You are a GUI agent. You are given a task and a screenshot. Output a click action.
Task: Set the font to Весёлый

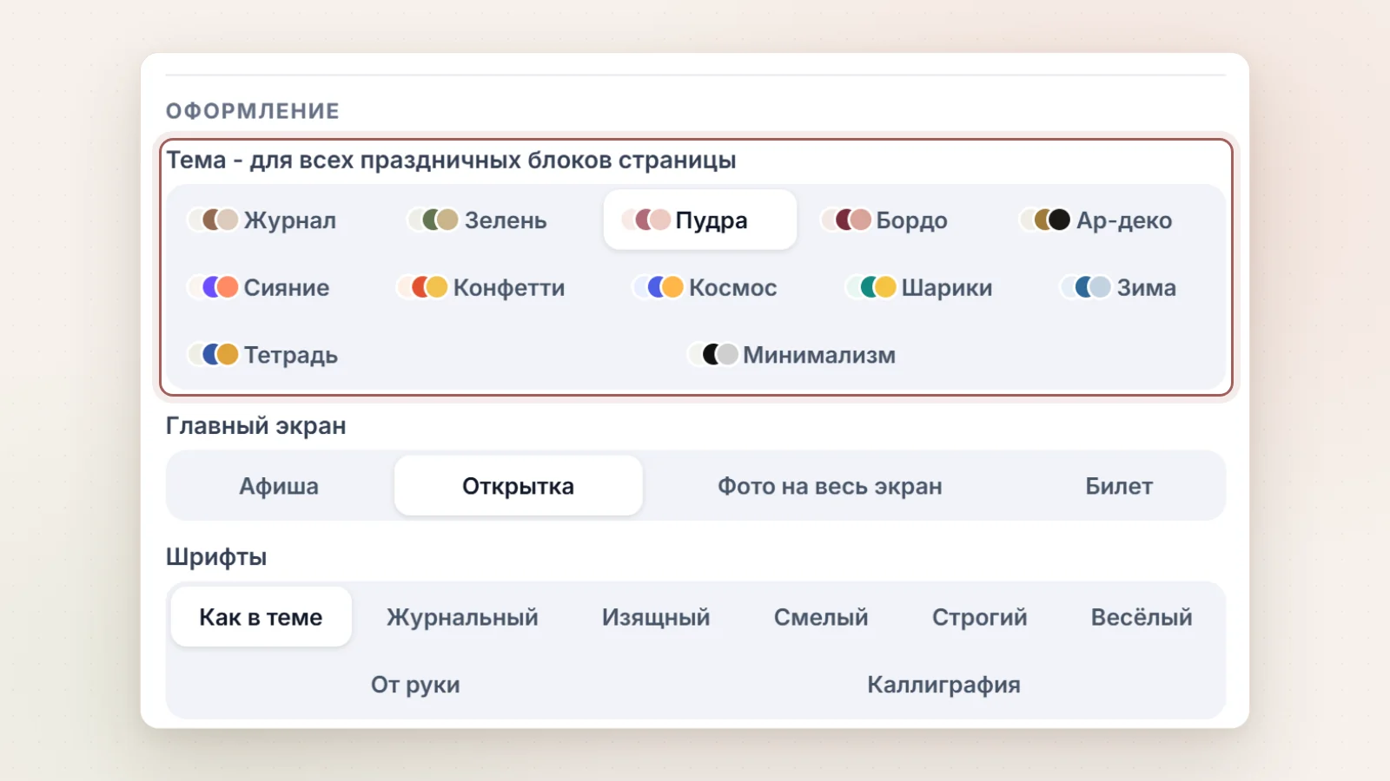[x=1142, y=617]
